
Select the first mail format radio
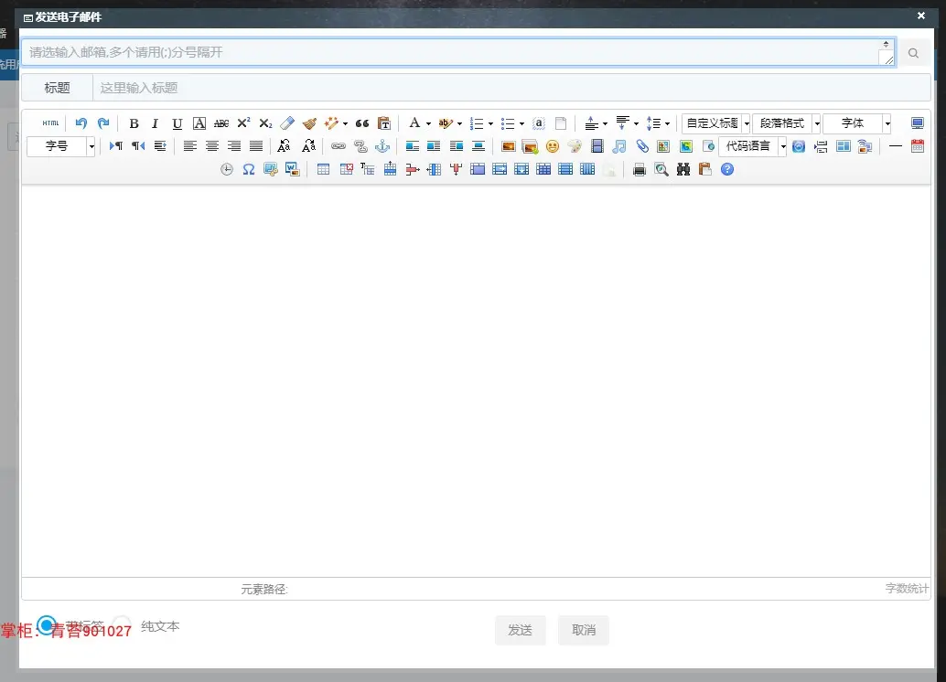pos(47,625)
